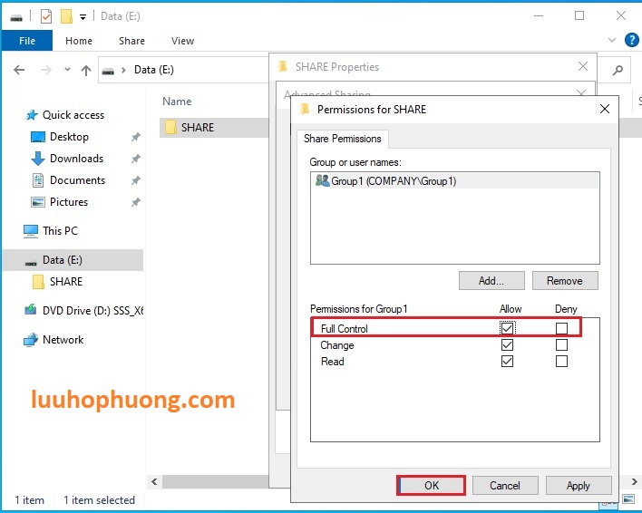642x513 pixels.
Task: Click the SHARE folder icon in file list
Action: click(x=170, y=128)
